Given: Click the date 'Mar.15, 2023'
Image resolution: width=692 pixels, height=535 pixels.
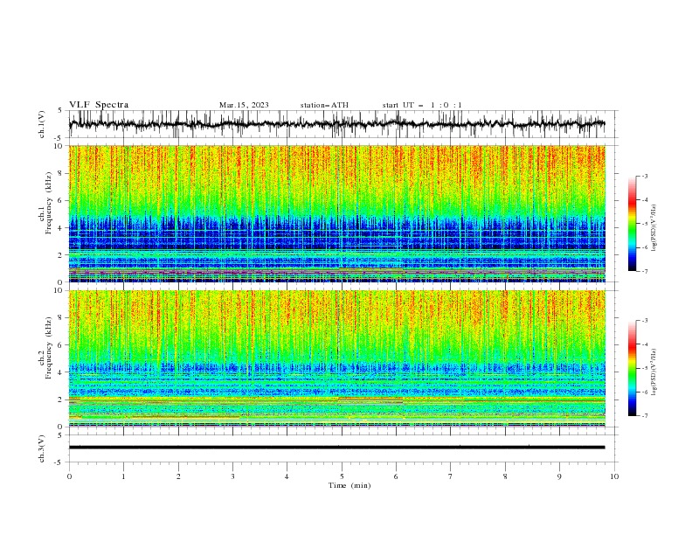Looking at the screenshot, I should coord(244,105).
